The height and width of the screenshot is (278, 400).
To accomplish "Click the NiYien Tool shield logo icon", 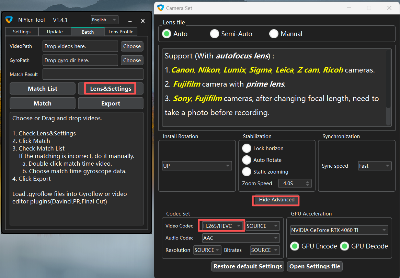I will pos(9,20).
